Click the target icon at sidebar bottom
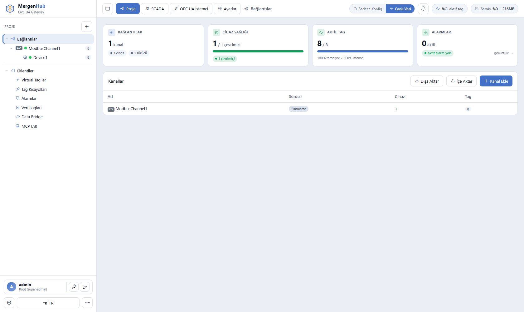This screenshot has width=524, height=312. tap(9, 303)
